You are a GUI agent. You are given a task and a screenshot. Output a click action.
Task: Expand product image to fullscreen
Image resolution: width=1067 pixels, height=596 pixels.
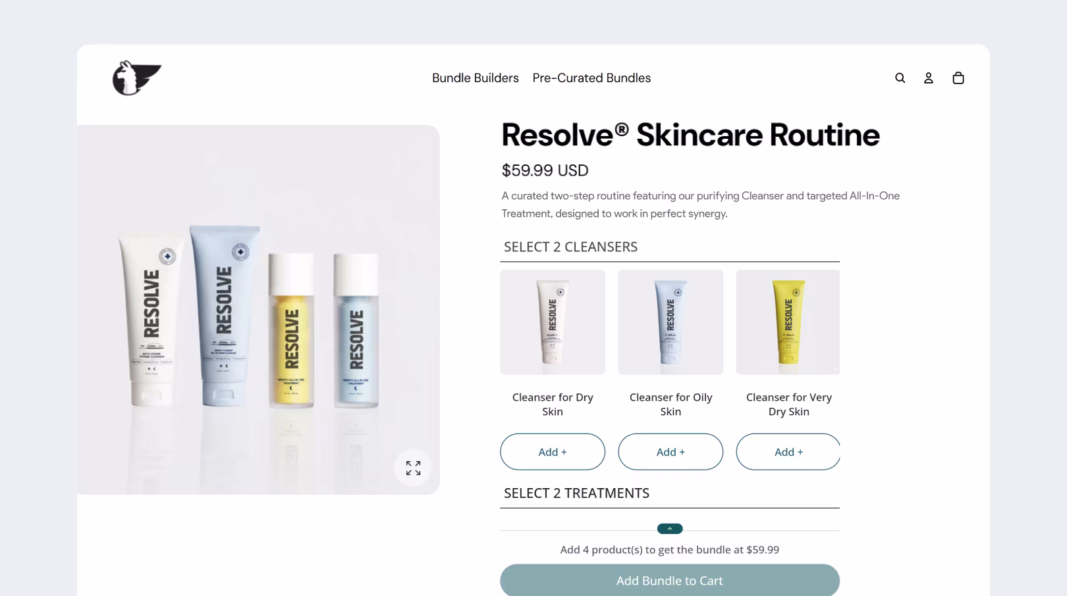pos(413,468)
